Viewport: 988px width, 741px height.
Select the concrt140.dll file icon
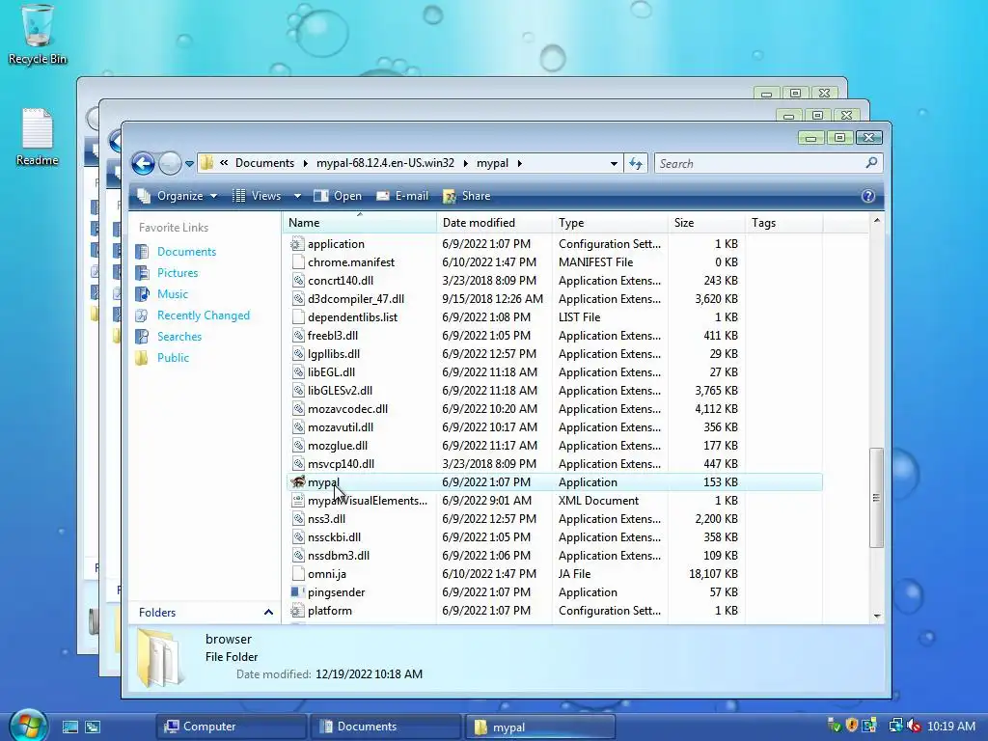(297, 281)
